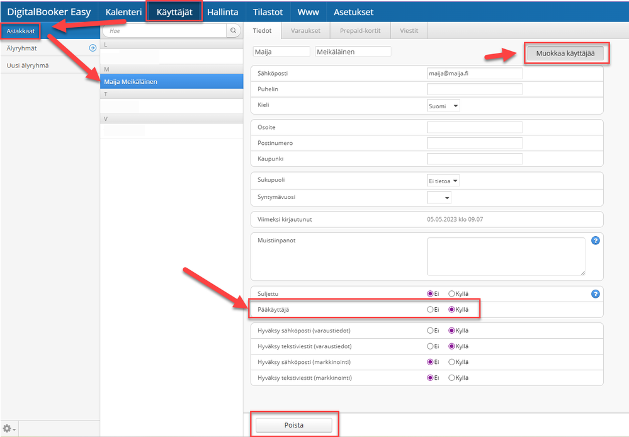Open the Syntymävuosi dropdown
The image size is (629, 437).
click(439, 198)
